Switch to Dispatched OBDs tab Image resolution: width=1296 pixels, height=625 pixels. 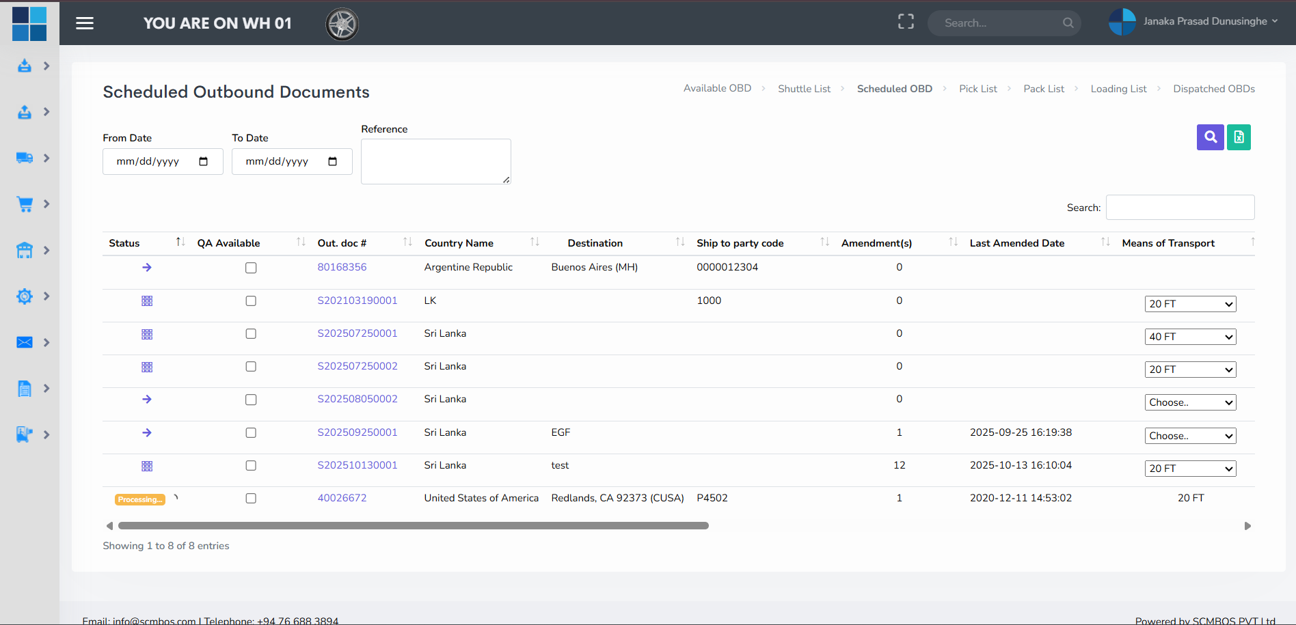(x=1213, y=89)
